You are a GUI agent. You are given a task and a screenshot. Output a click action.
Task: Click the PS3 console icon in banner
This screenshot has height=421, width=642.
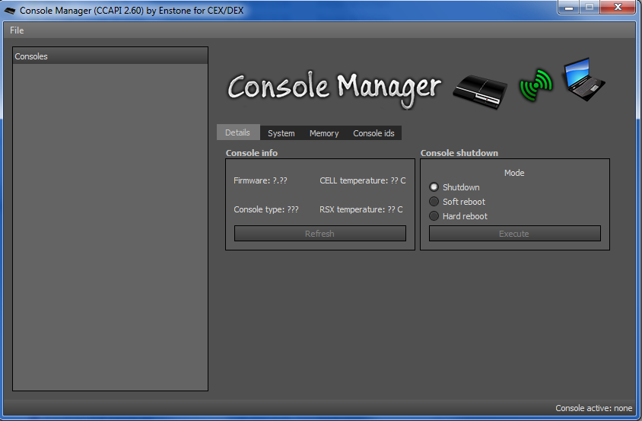tap(479, 89)
